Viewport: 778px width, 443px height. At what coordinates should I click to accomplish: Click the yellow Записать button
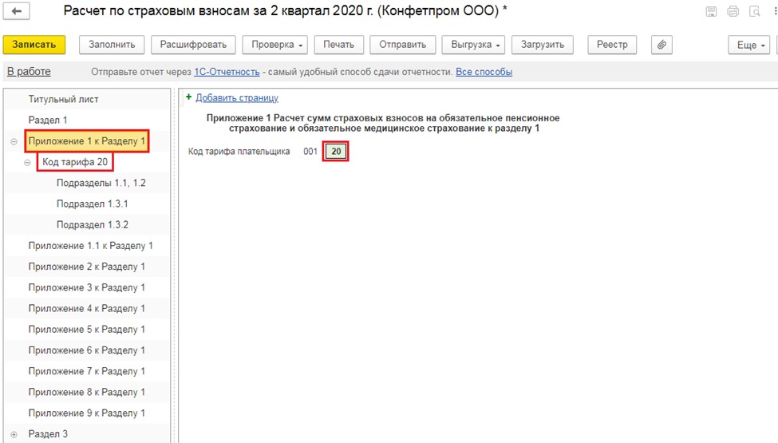tap(34, 45)
